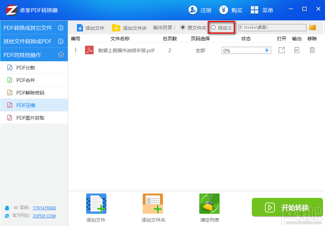Image resolution: width=325 pixels, height=226 pixels.
Task: Click the 开始转换 button
Action: 287,207
